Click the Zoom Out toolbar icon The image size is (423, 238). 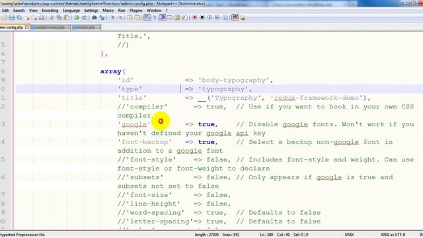pos(120,18)
